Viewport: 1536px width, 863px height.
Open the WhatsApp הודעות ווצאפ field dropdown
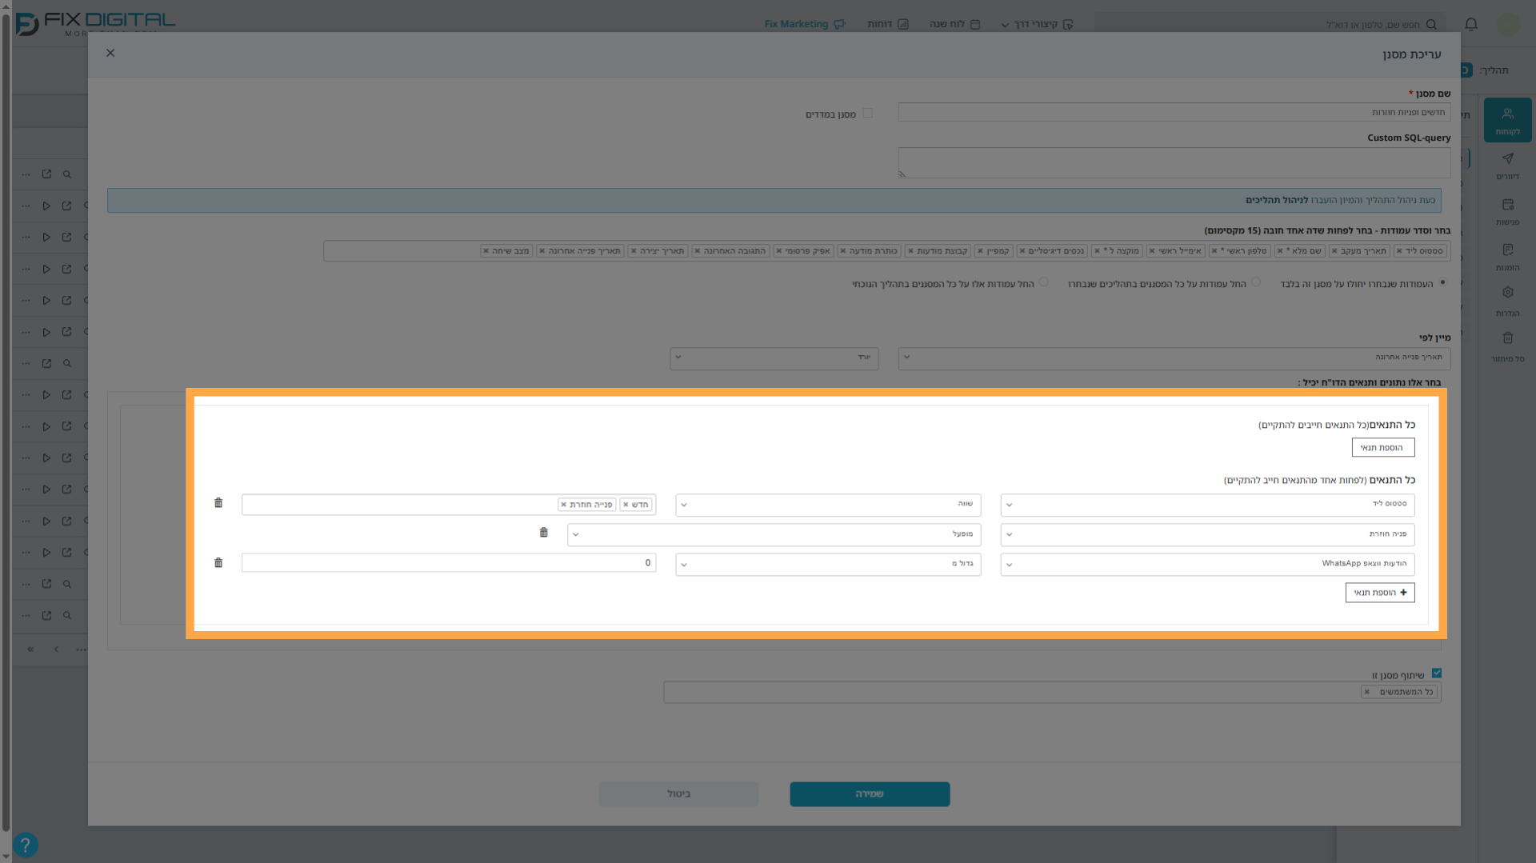(x=1207, y=565)
